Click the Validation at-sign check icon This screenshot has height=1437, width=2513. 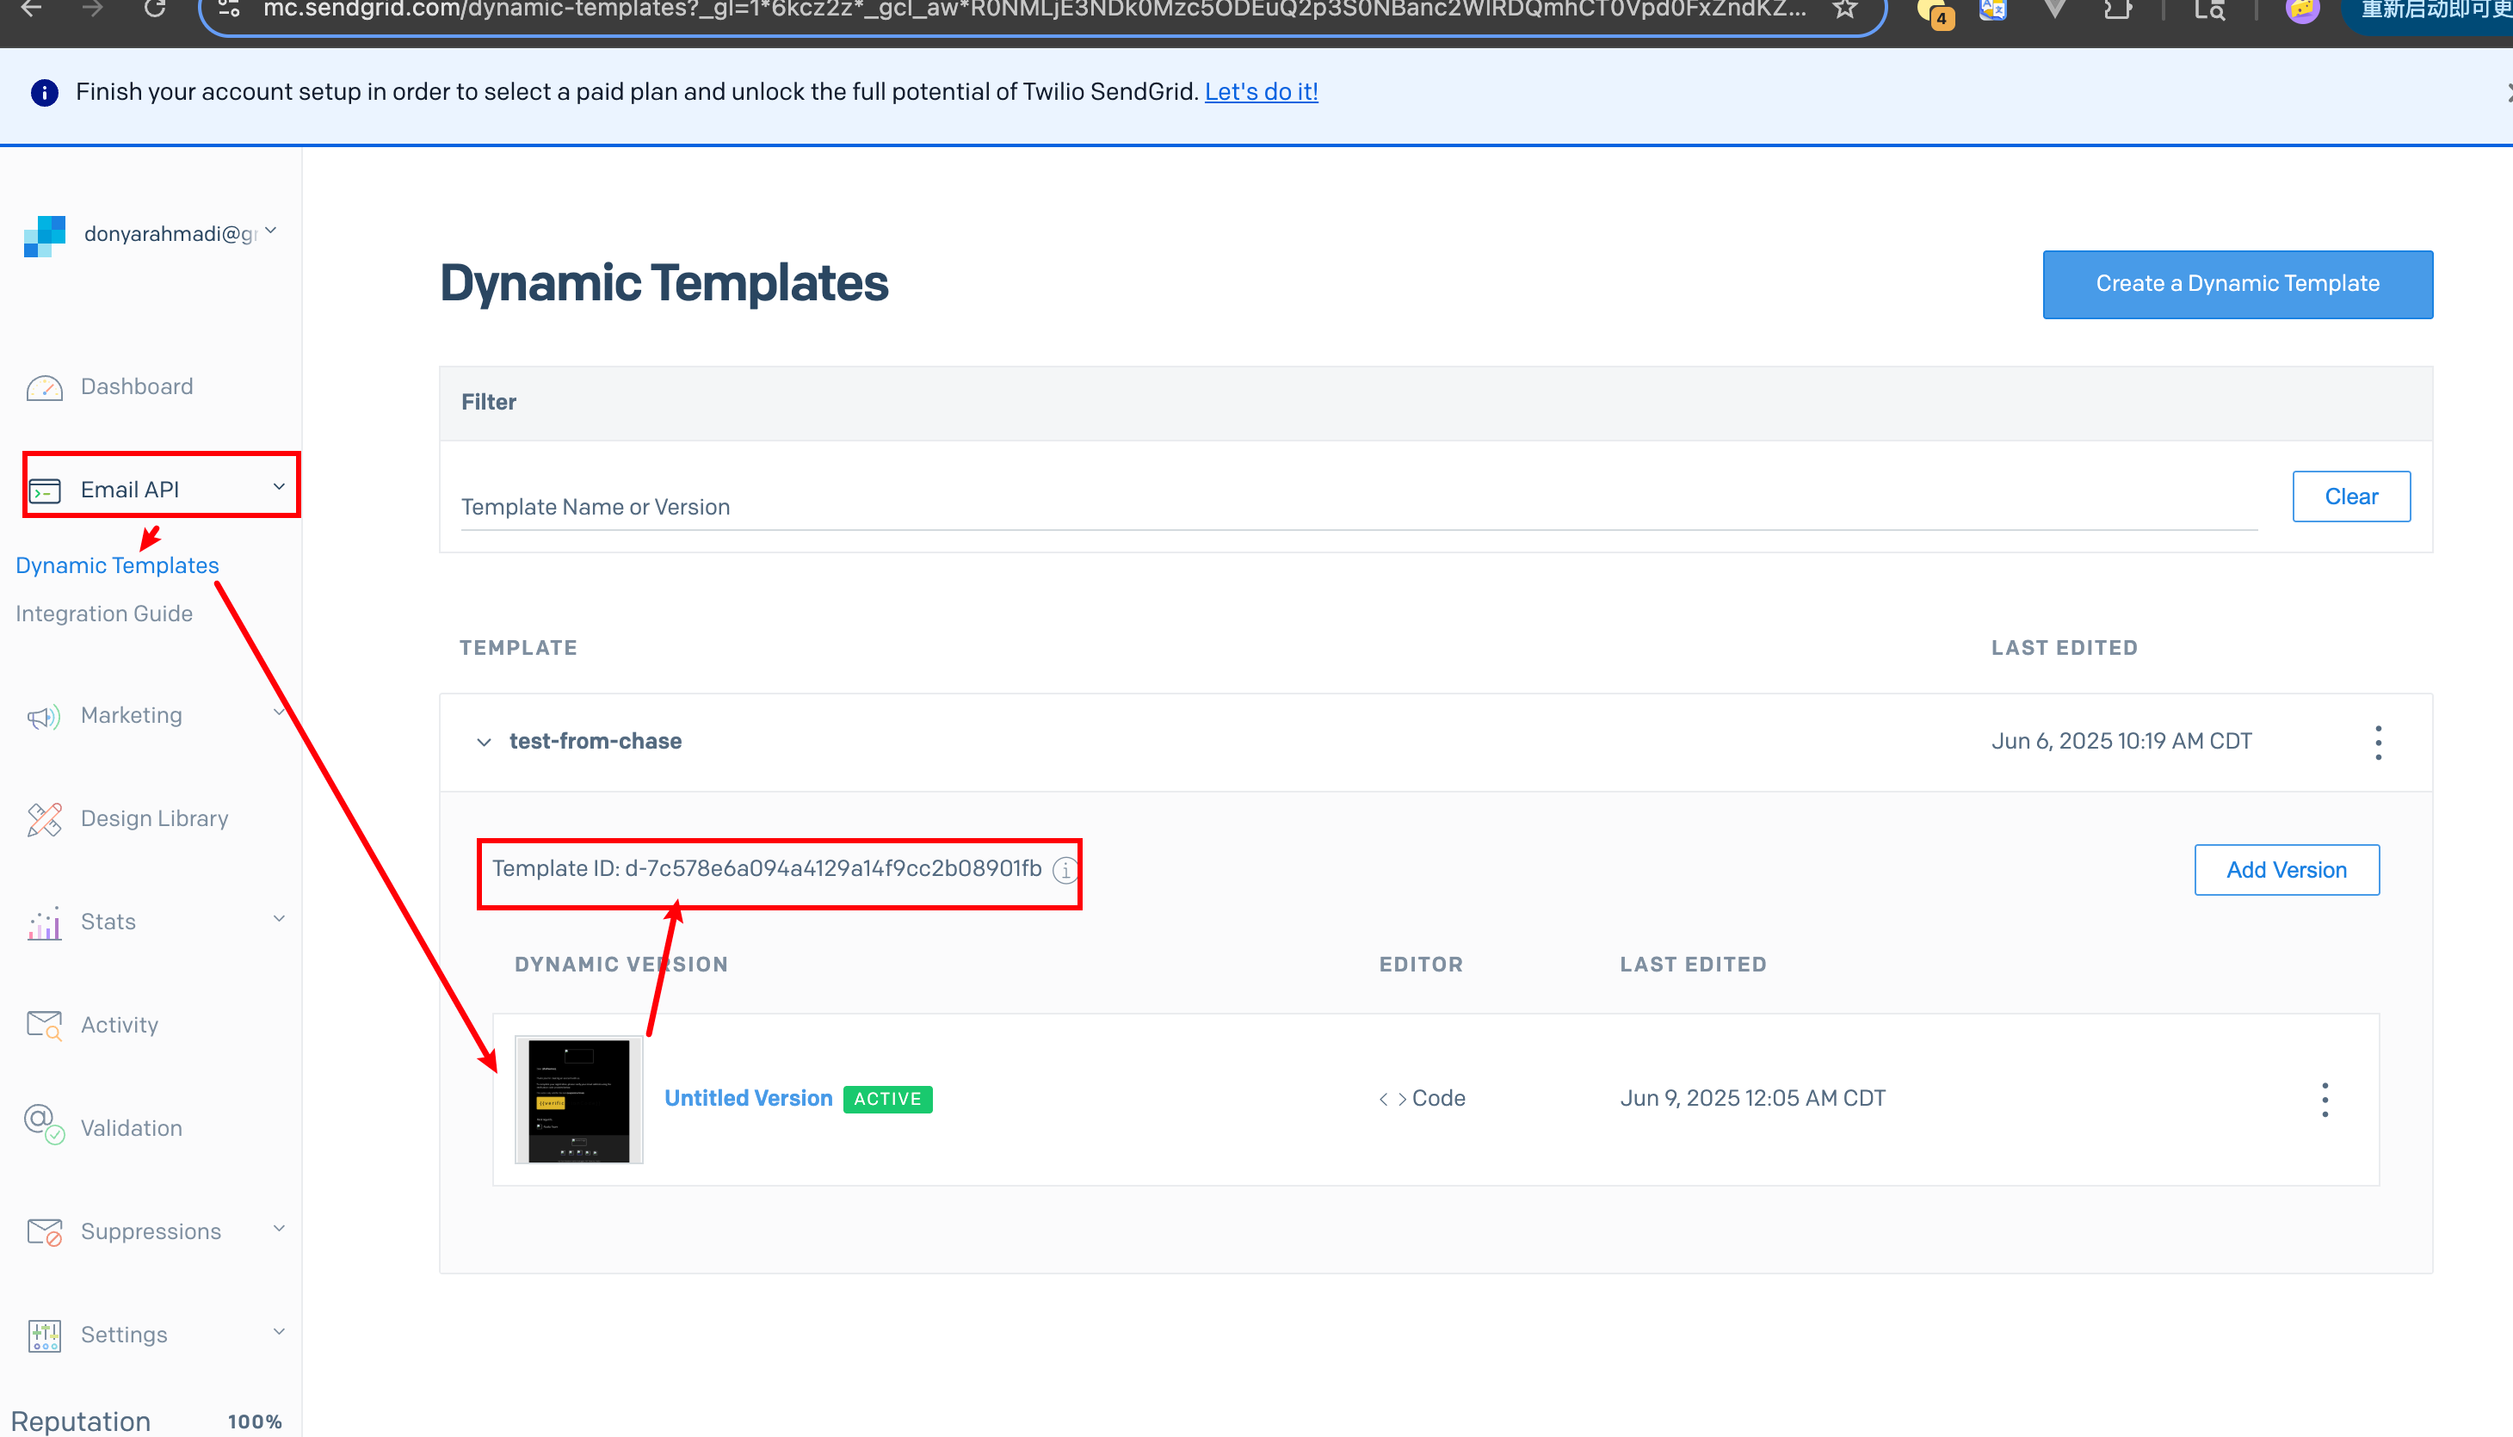45,1126
